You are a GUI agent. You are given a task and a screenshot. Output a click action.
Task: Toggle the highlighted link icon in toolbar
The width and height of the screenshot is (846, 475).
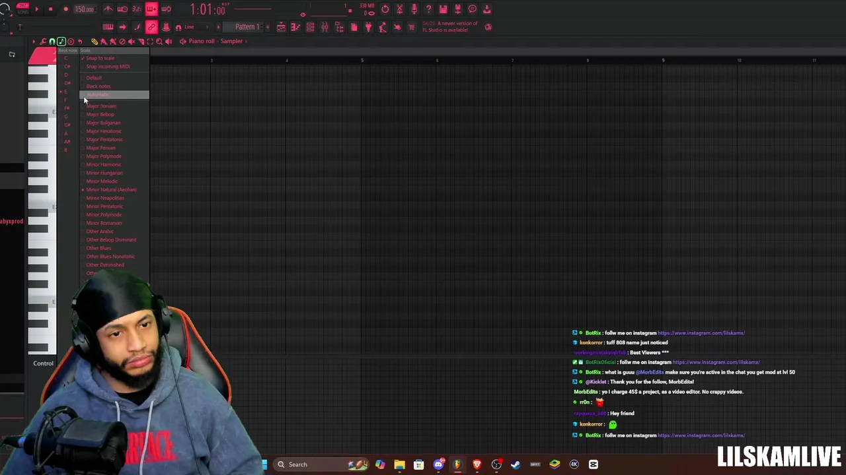coord(151,27)
